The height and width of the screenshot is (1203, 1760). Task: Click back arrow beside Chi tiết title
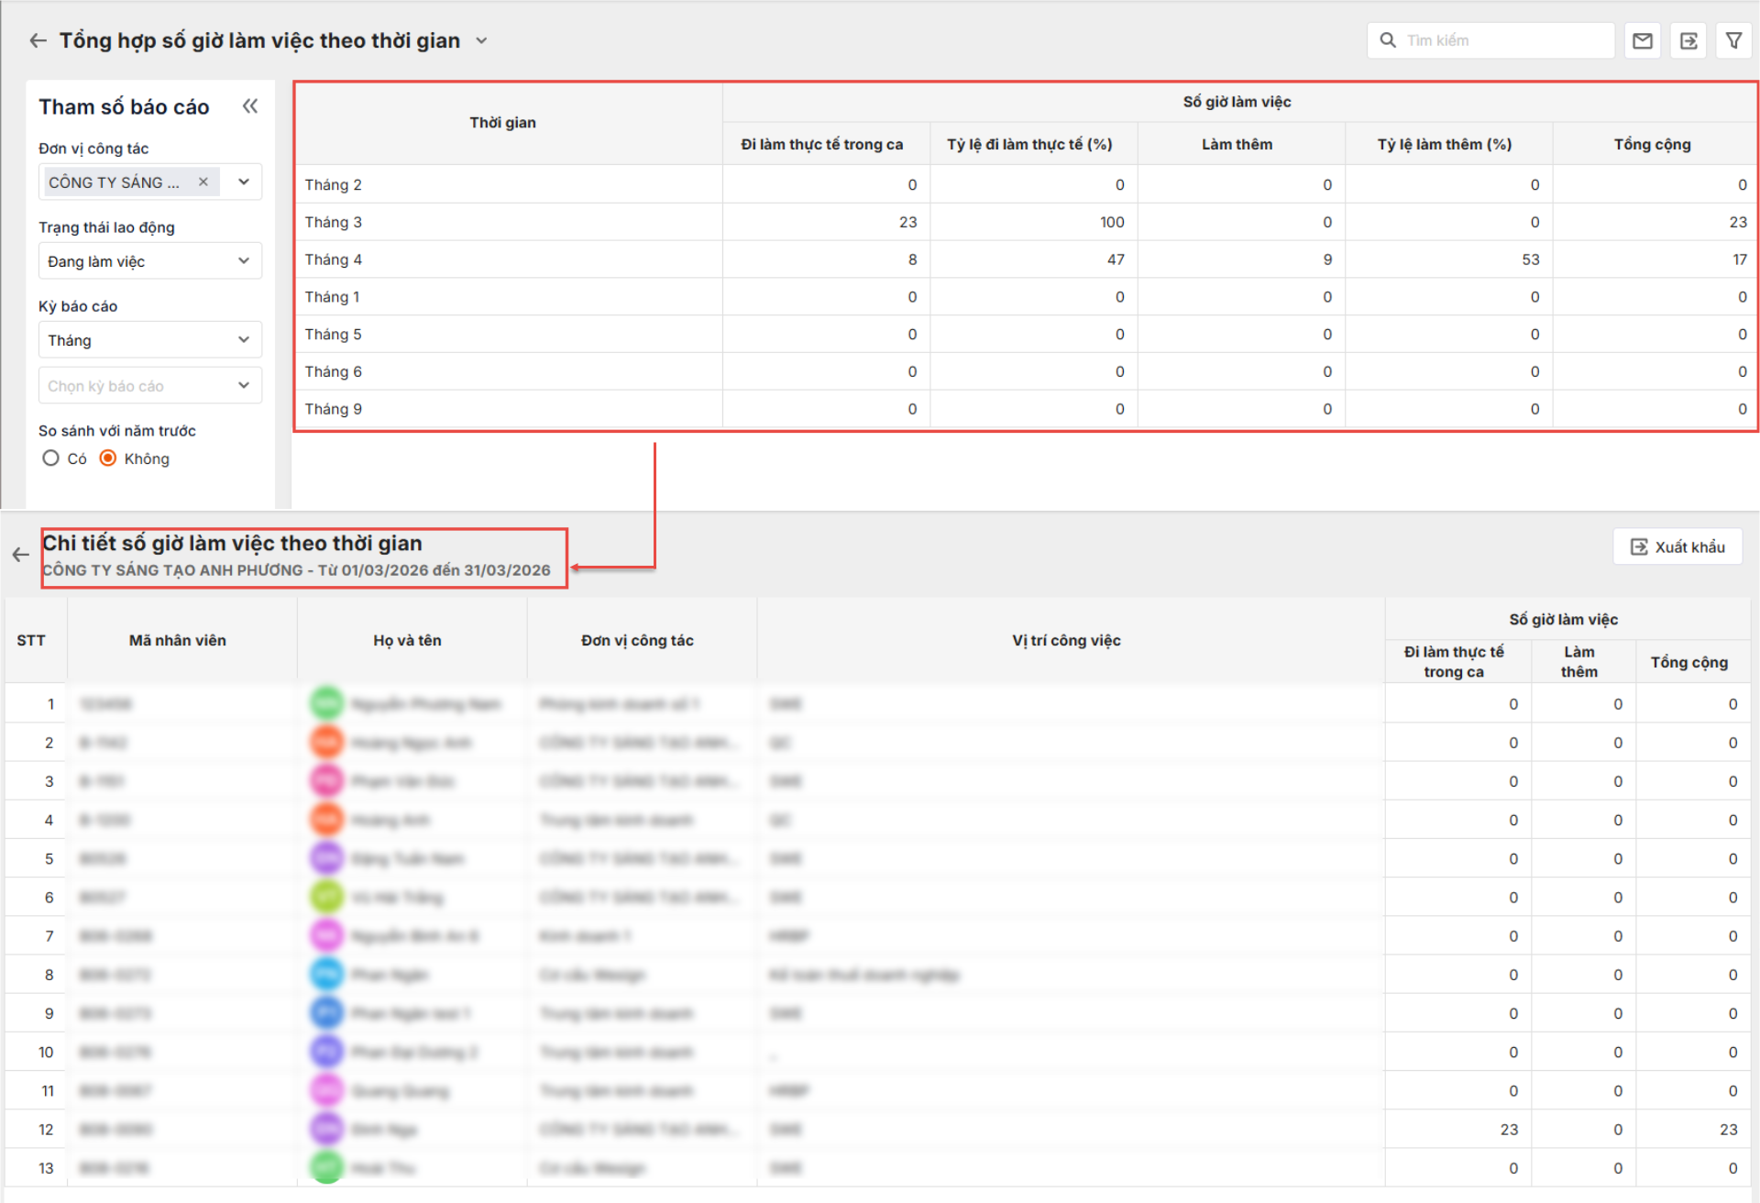coord(20,555)
